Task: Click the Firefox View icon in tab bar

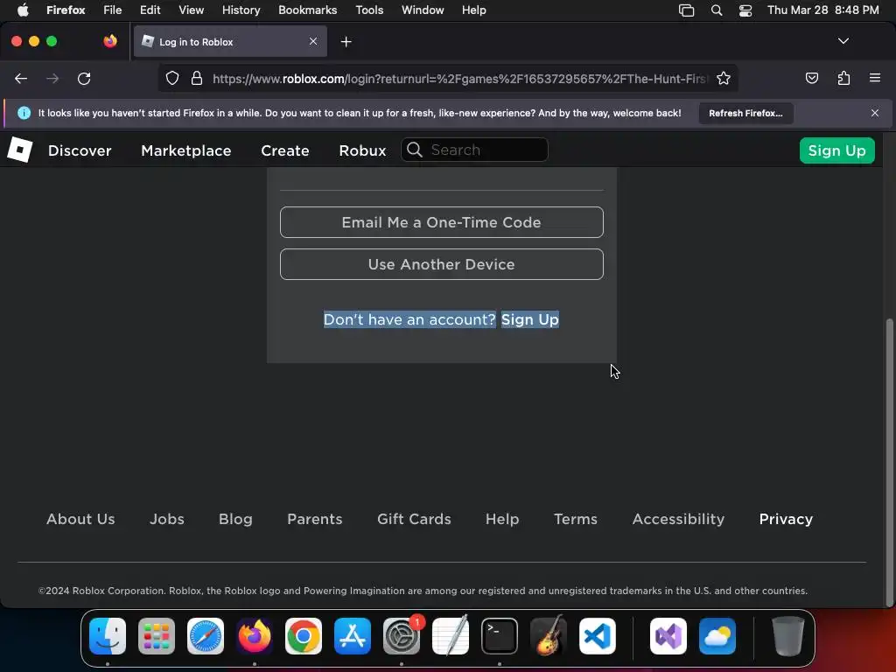Action: tap(110, 41)
